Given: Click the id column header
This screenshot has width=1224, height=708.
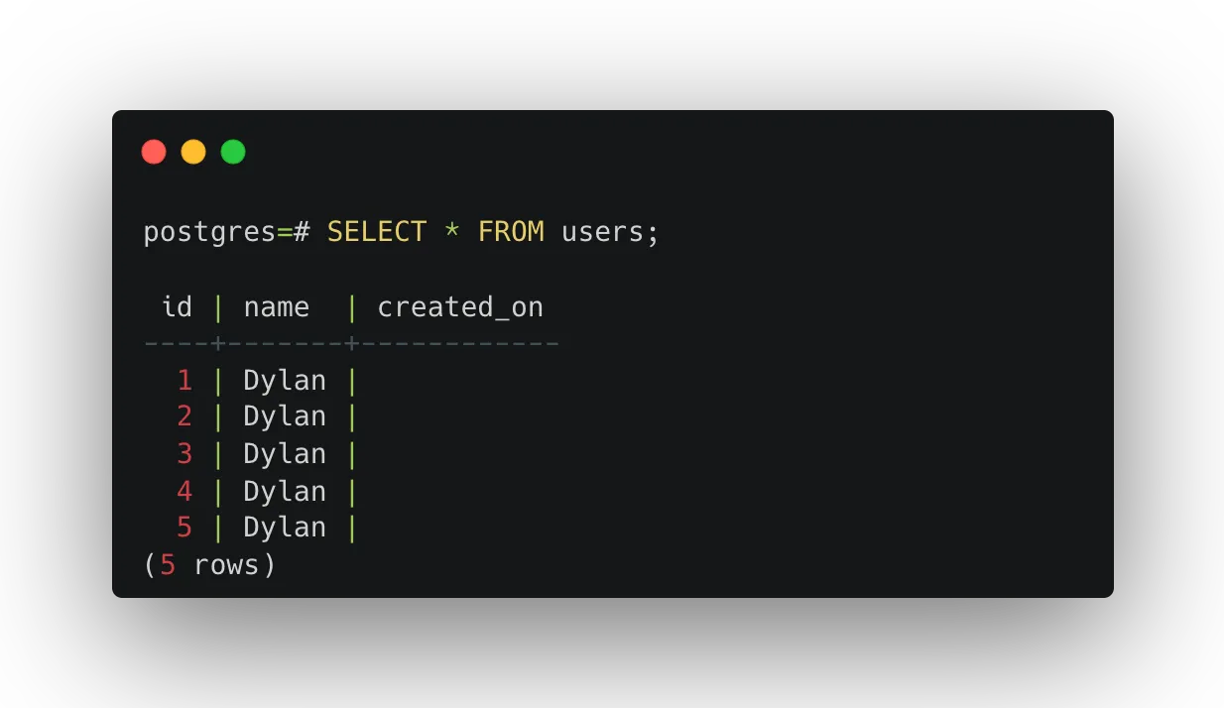Looking at the screenshot, I should [177, 307].
